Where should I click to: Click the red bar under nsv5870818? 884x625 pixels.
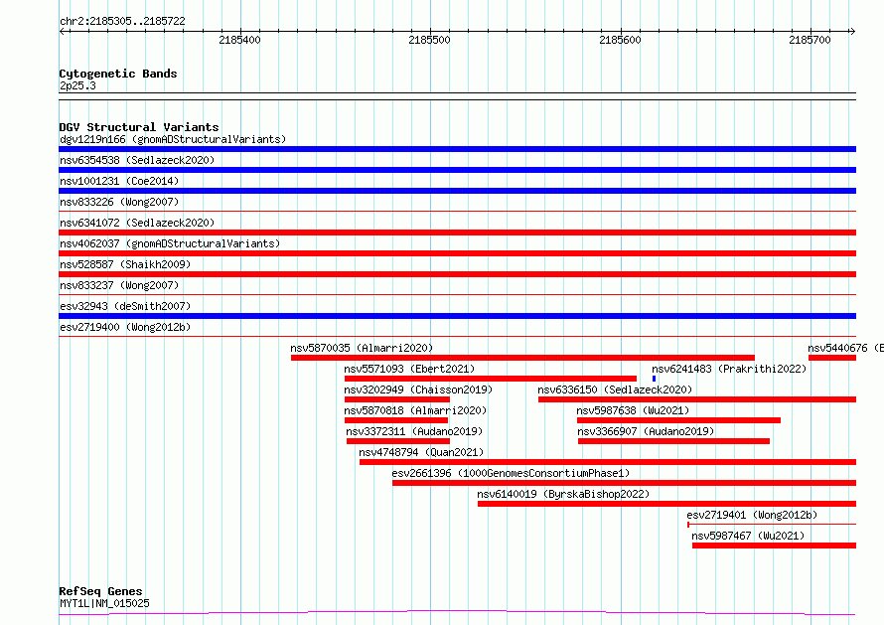(395, 420)
